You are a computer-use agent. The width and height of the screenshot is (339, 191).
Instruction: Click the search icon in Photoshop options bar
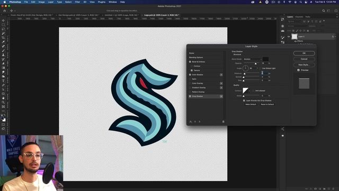pos(324,11)
